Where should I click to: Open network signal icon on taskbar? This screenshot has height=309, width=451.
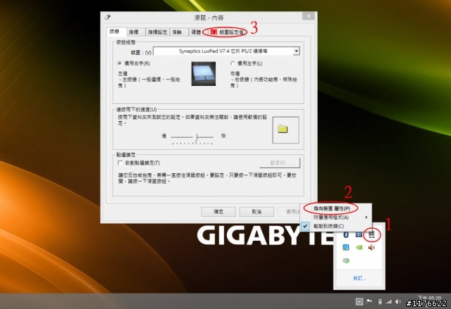(x=389, y=301)
